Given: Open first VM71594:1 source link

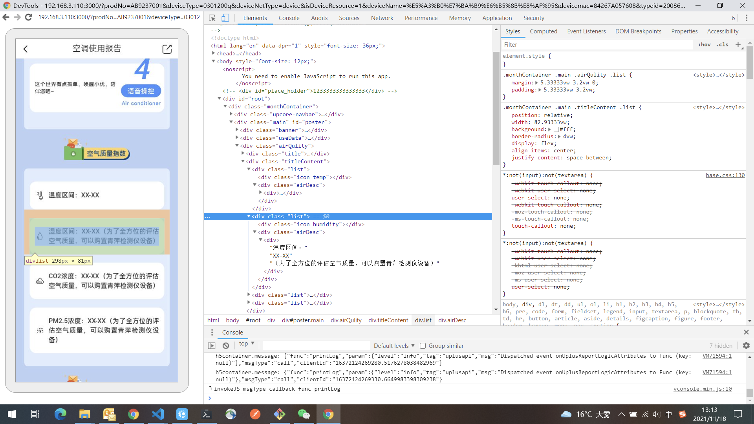Looking at the screenshot, I should pos(717,356).
